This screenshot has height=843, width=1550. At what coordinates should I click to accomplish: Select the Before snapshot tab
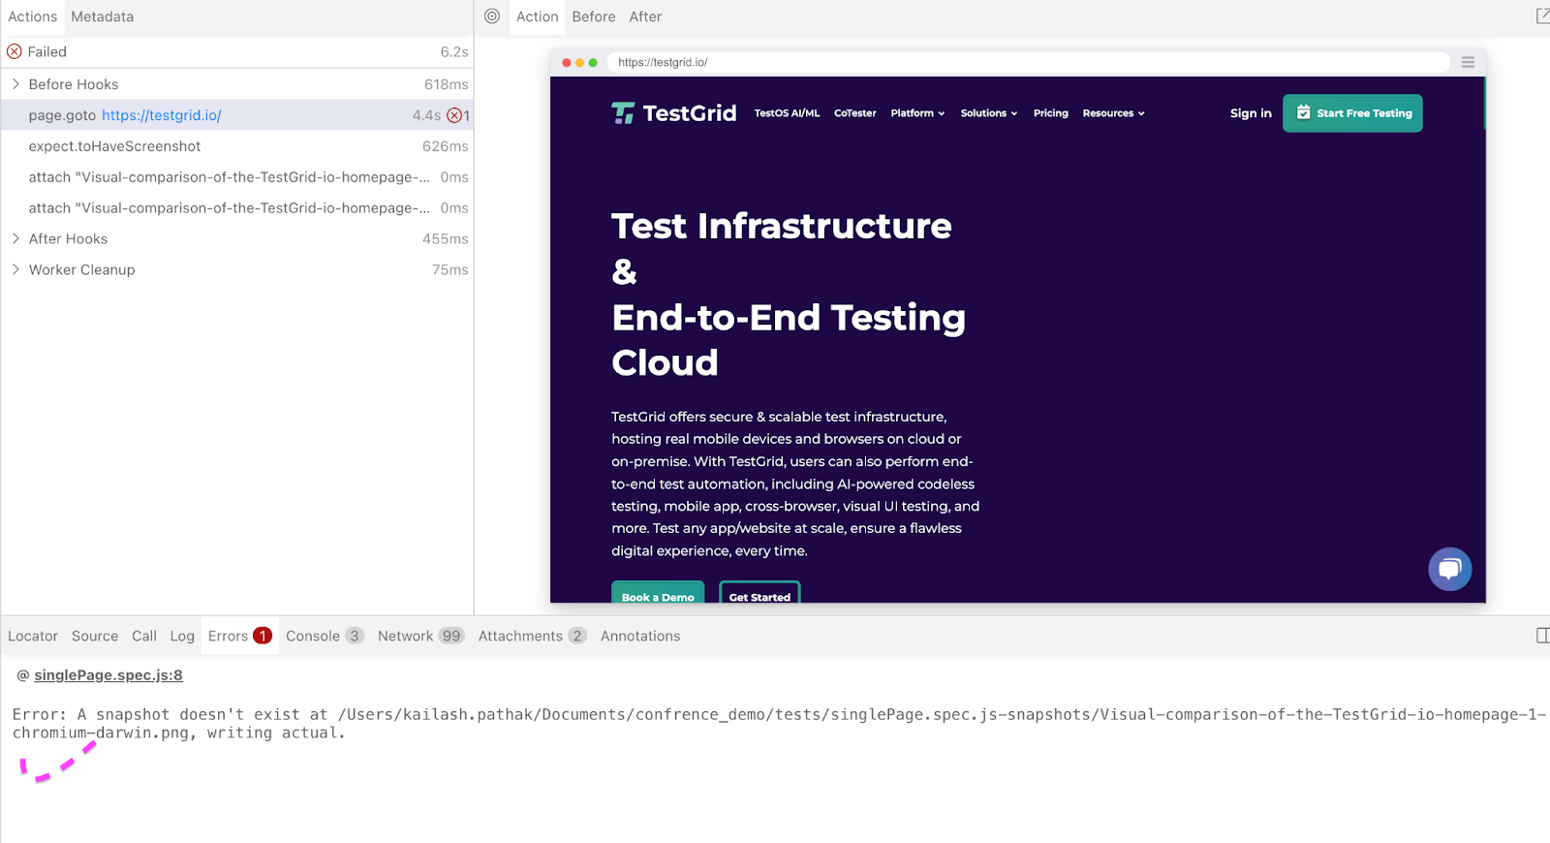pos(593,16)
